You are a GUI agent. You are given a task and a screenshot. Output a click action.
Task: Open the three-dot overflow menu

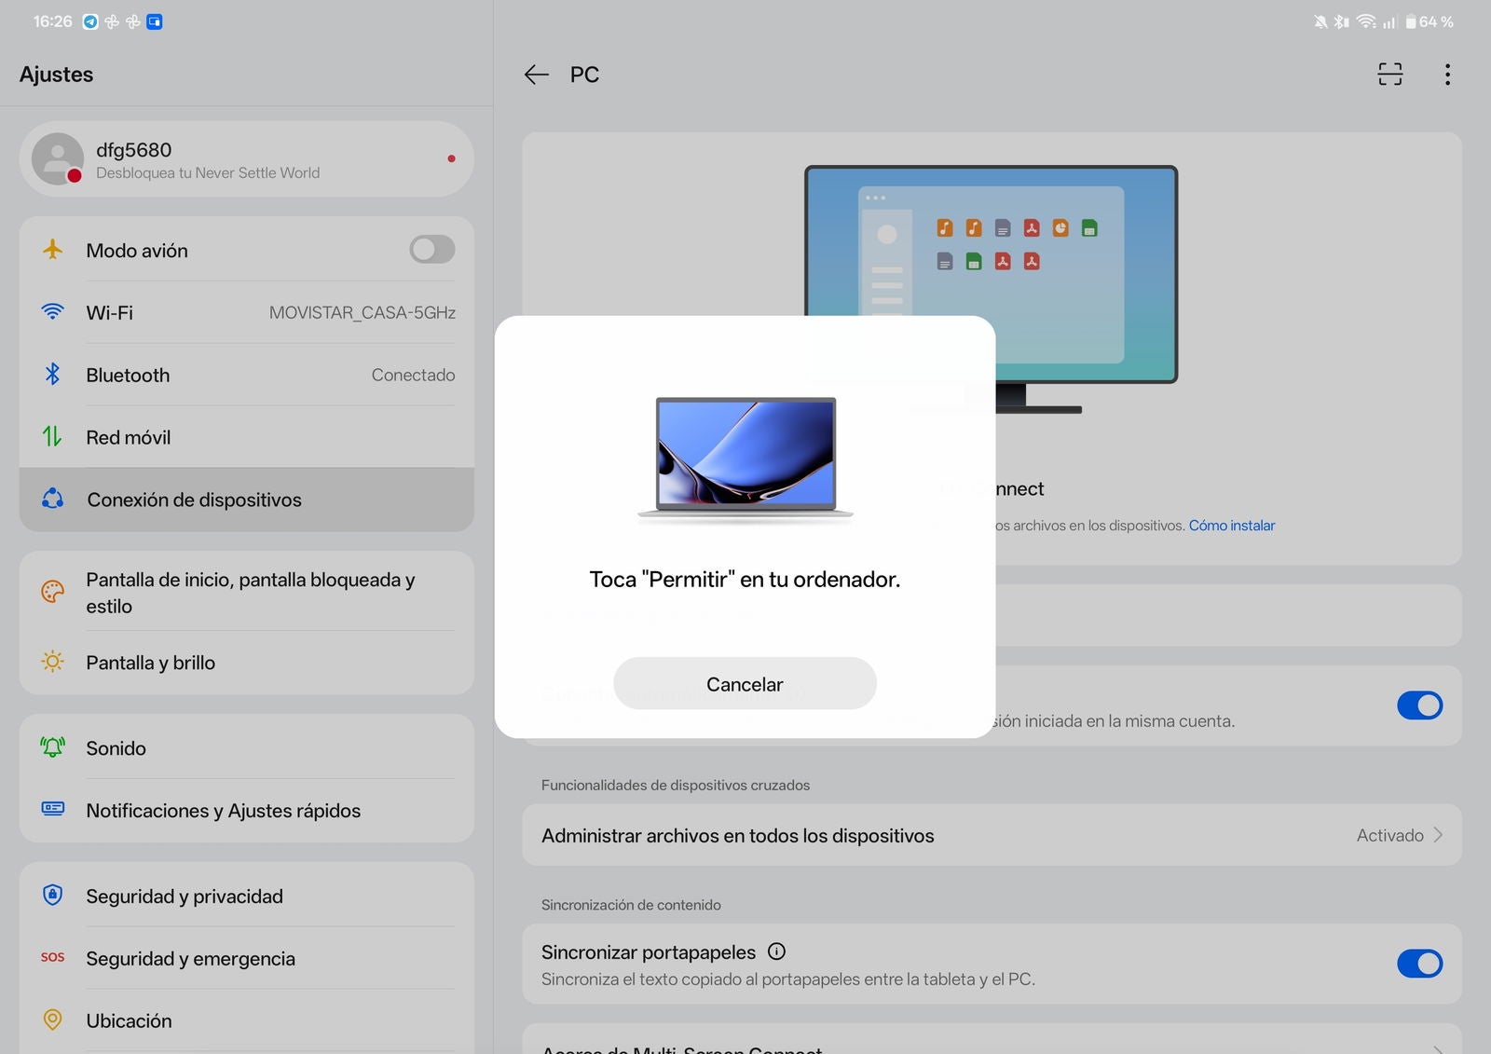click(1446, 75)
